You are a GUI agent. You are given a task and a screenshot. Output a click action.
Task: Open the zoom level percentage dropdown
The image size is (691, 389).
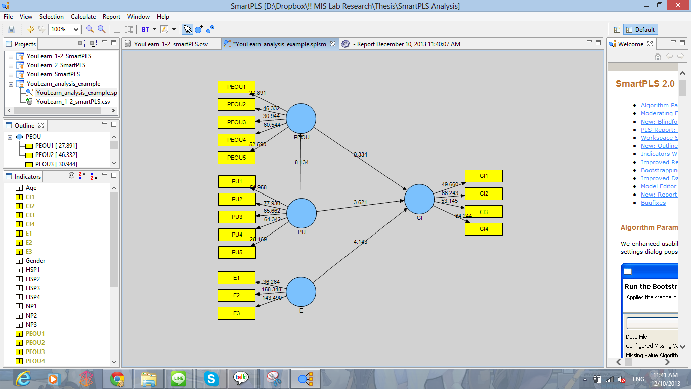pyautogui.click(x=76, y=29)
